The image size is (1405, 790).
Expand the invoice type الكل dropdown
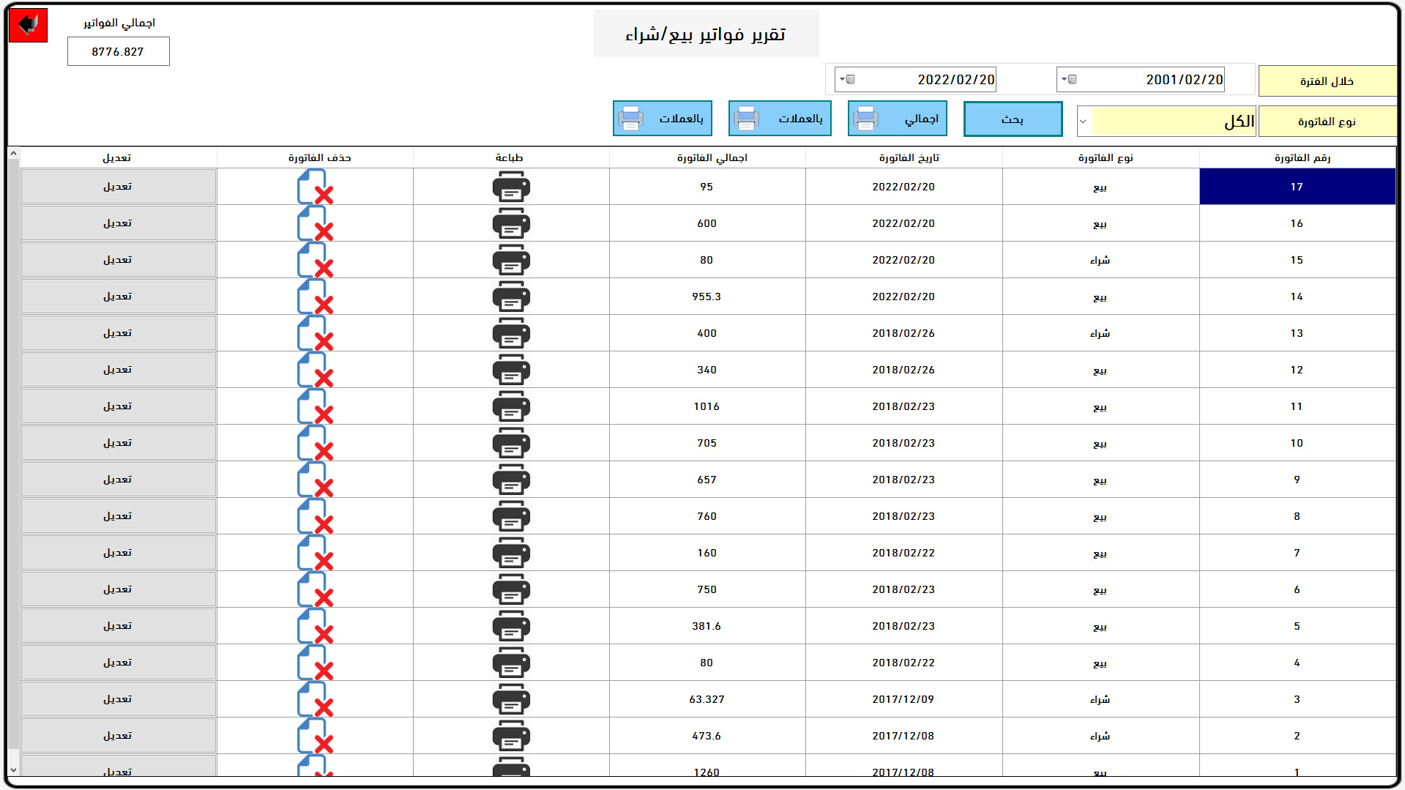click(1084, 122)
